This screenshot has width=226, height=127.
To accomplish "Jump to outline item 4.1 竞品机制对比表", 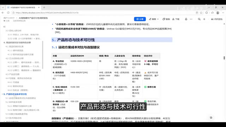I will pyautogui.click(x=14, y=47).
